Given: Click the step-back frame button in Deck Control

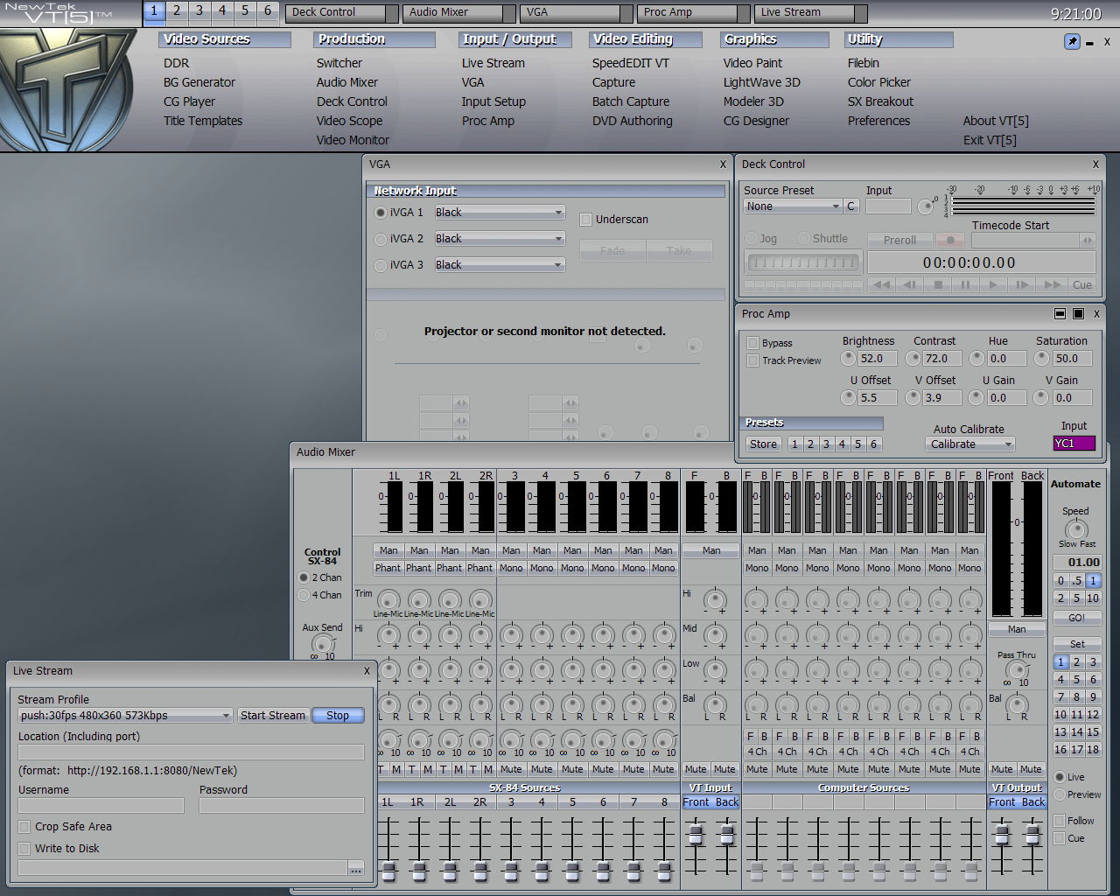Looking at the screenshot, I should [910, 285].
